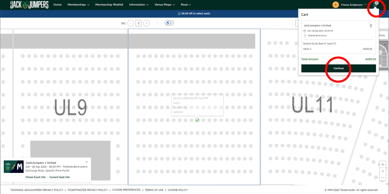Expand the Venue Maps menu
This screenshot has height=194, width=389.
165,5
